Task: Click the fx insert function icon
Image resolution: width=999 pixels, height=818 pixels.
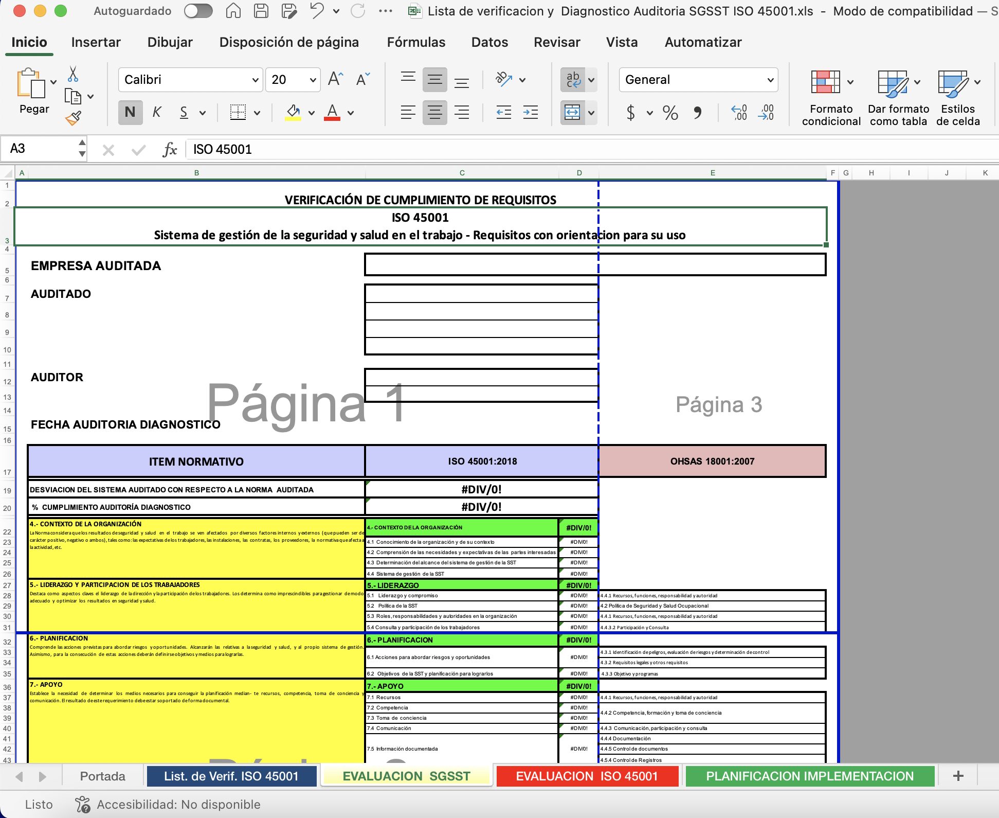Action: pyautogui.click(x=169, y=150)
